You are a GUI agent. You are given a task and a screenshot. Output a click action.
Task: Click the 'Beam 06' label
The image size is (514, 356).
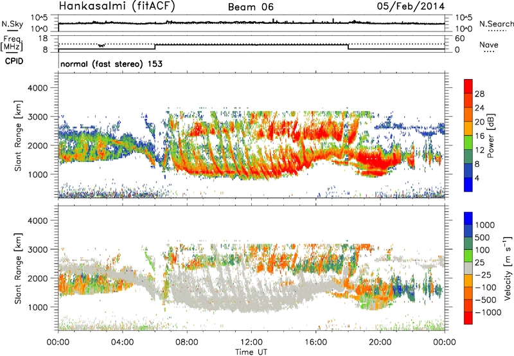click(x=251, y=7)
